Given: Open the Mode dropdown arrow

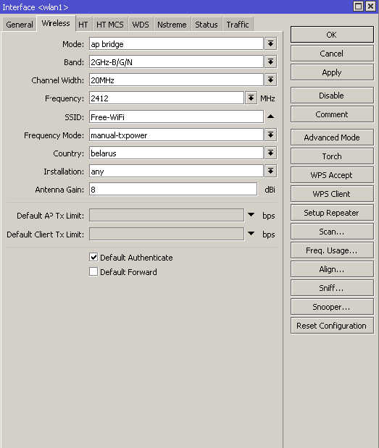Looking at the screenshot, I should (x=270, y=43).
